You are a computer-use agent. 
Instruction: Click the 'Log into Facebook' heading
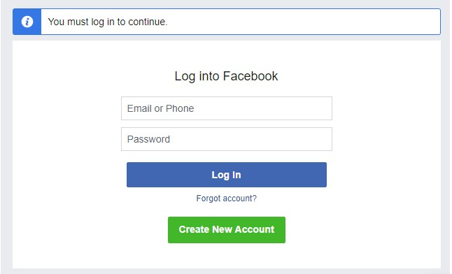click(x=226, y=76)
